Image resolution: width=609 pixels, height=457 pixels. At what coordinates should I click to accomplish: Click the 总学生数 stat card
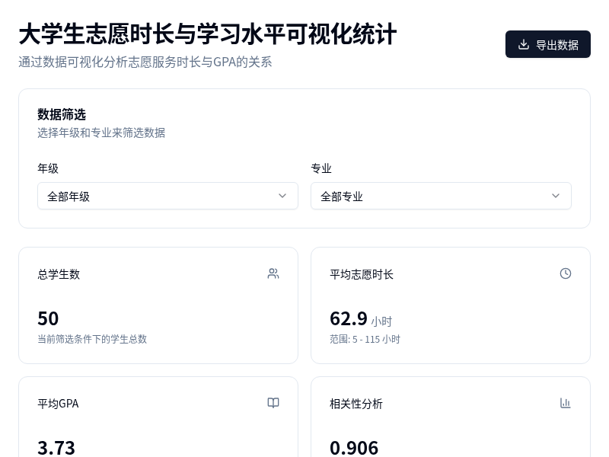(x=158, y=305)
